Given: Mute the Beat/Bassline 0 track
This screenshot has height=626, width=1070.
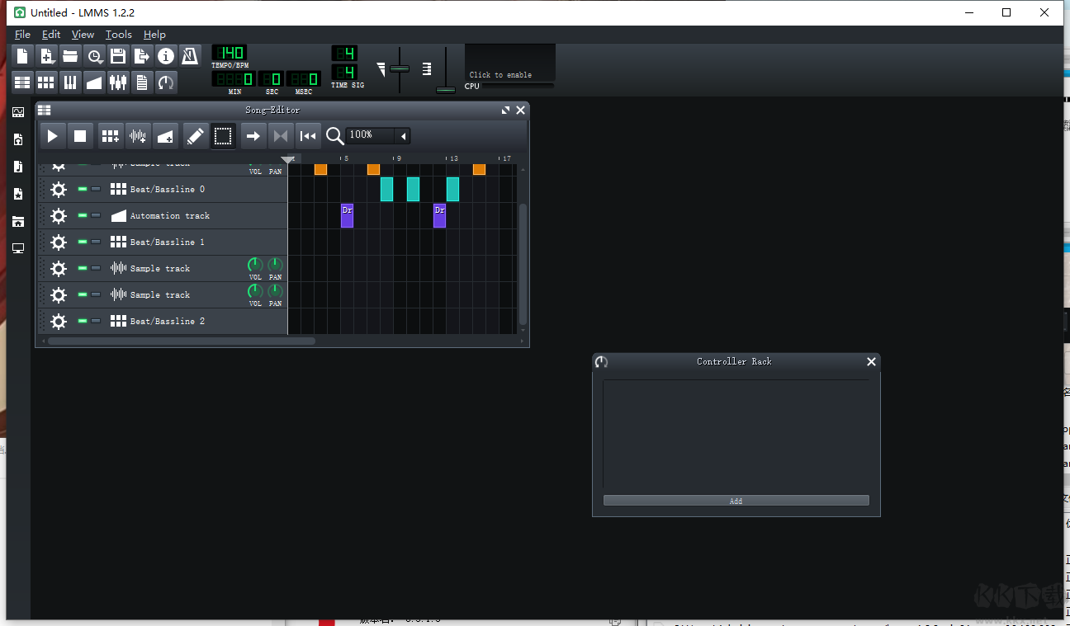Looking at the screenshot, I should click(82, 189).
